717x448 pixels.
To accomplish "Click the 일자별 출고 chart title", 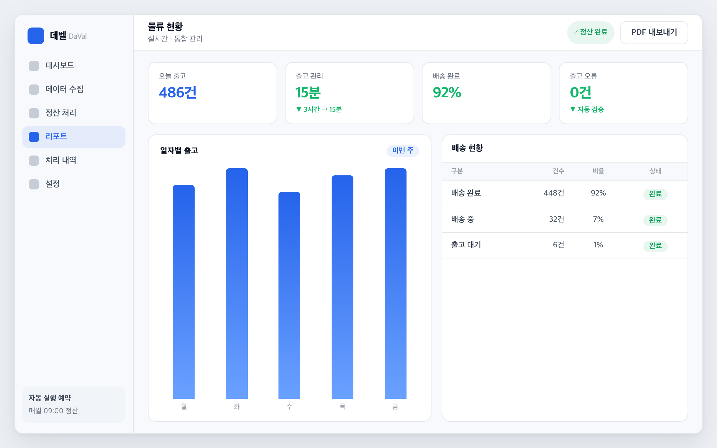I will [x=179, y=150].
